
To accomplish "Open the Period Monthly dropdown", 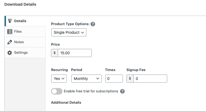I will [86, 79].
